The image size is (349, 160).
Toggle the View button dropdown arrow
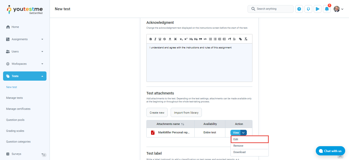[243, 133]
